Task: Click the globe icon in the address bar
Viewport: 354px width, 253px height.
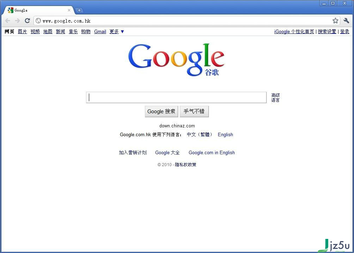Action: [38, 21]
